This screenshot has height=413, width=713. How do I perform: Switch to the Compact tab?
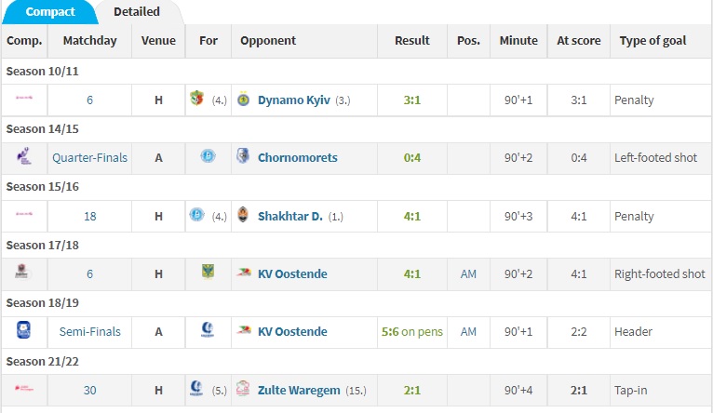[50, 12]
